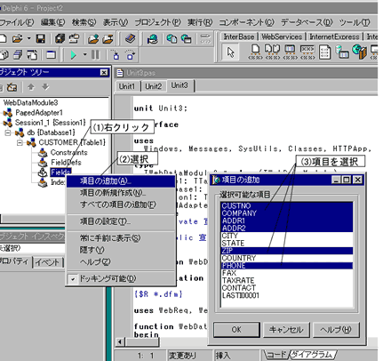Choose すべての項目の追加(F) in context menu
Viewport: 391px width, 361px height.
coord(121,205)
